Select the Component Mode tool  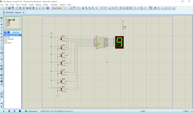(x=2, y=21)
